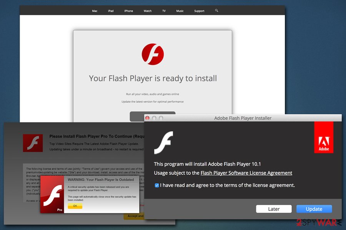This screenshot has width=346, height=230.
Task: Click 'Top Video Sites Require The Latest Adobe Flash' text
Action: [x=94, y=144]
